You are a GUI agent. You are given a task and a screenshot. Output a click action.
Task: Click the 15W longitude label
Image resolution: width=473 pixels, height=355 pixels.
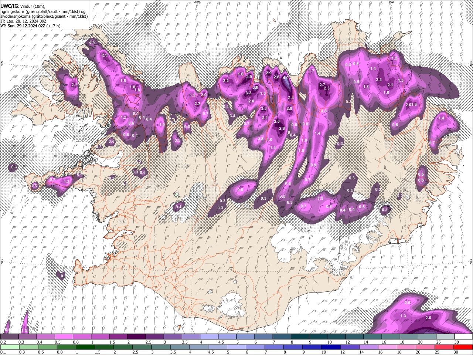[391, 2]
